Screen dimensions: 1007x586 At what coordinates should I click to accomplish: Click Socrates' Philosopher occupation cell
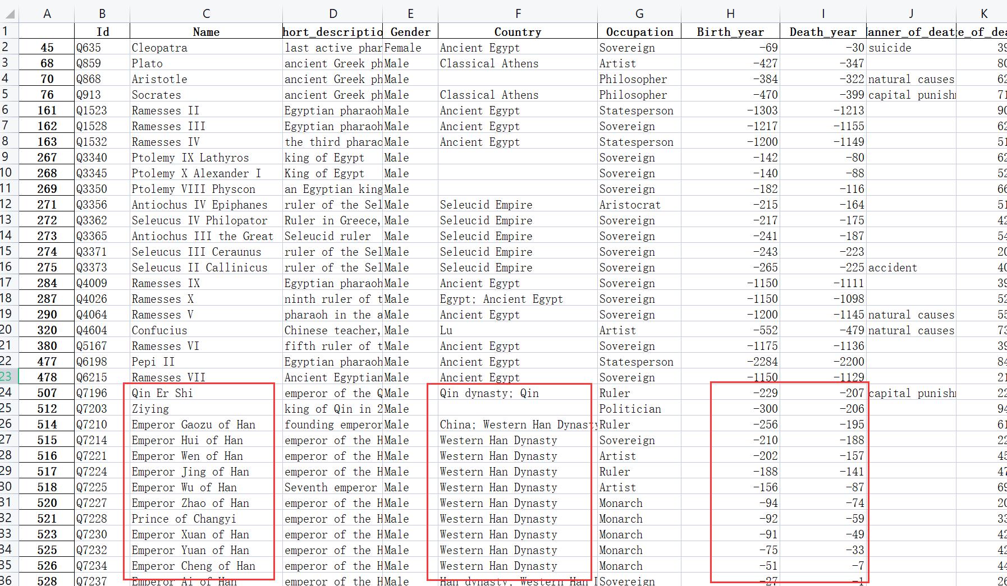tap(639, 95)
